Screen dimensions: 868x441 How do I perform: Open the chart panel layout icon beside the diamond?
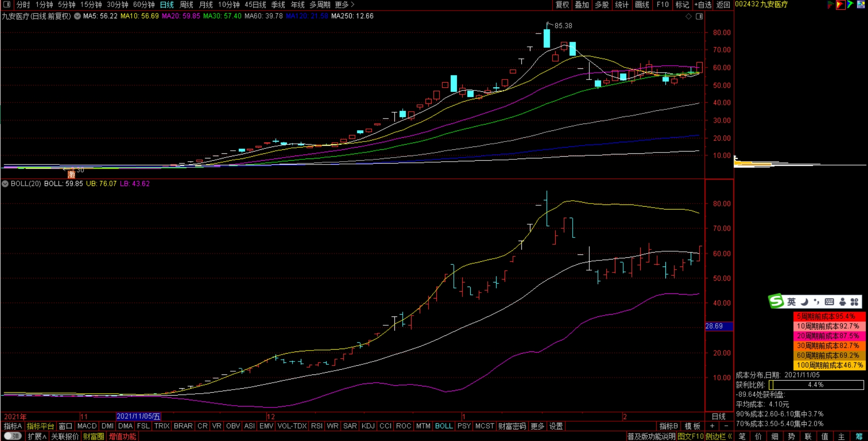699,17
